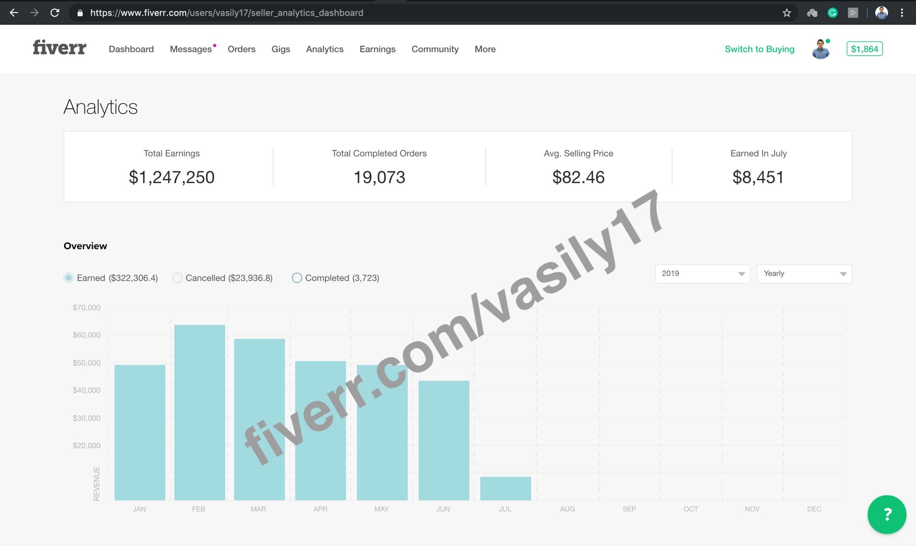Viewport: 916px width, 546px height.
Task: Click the $1,864 balance button
Action: coord(864,49)
